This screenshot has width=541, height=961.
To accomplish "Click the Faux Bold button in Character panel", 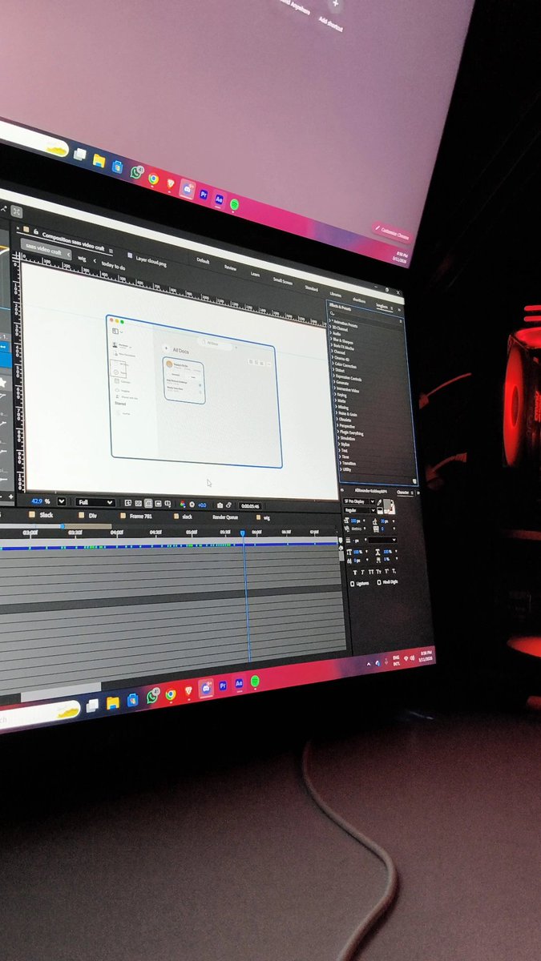I will coord(355,572).
